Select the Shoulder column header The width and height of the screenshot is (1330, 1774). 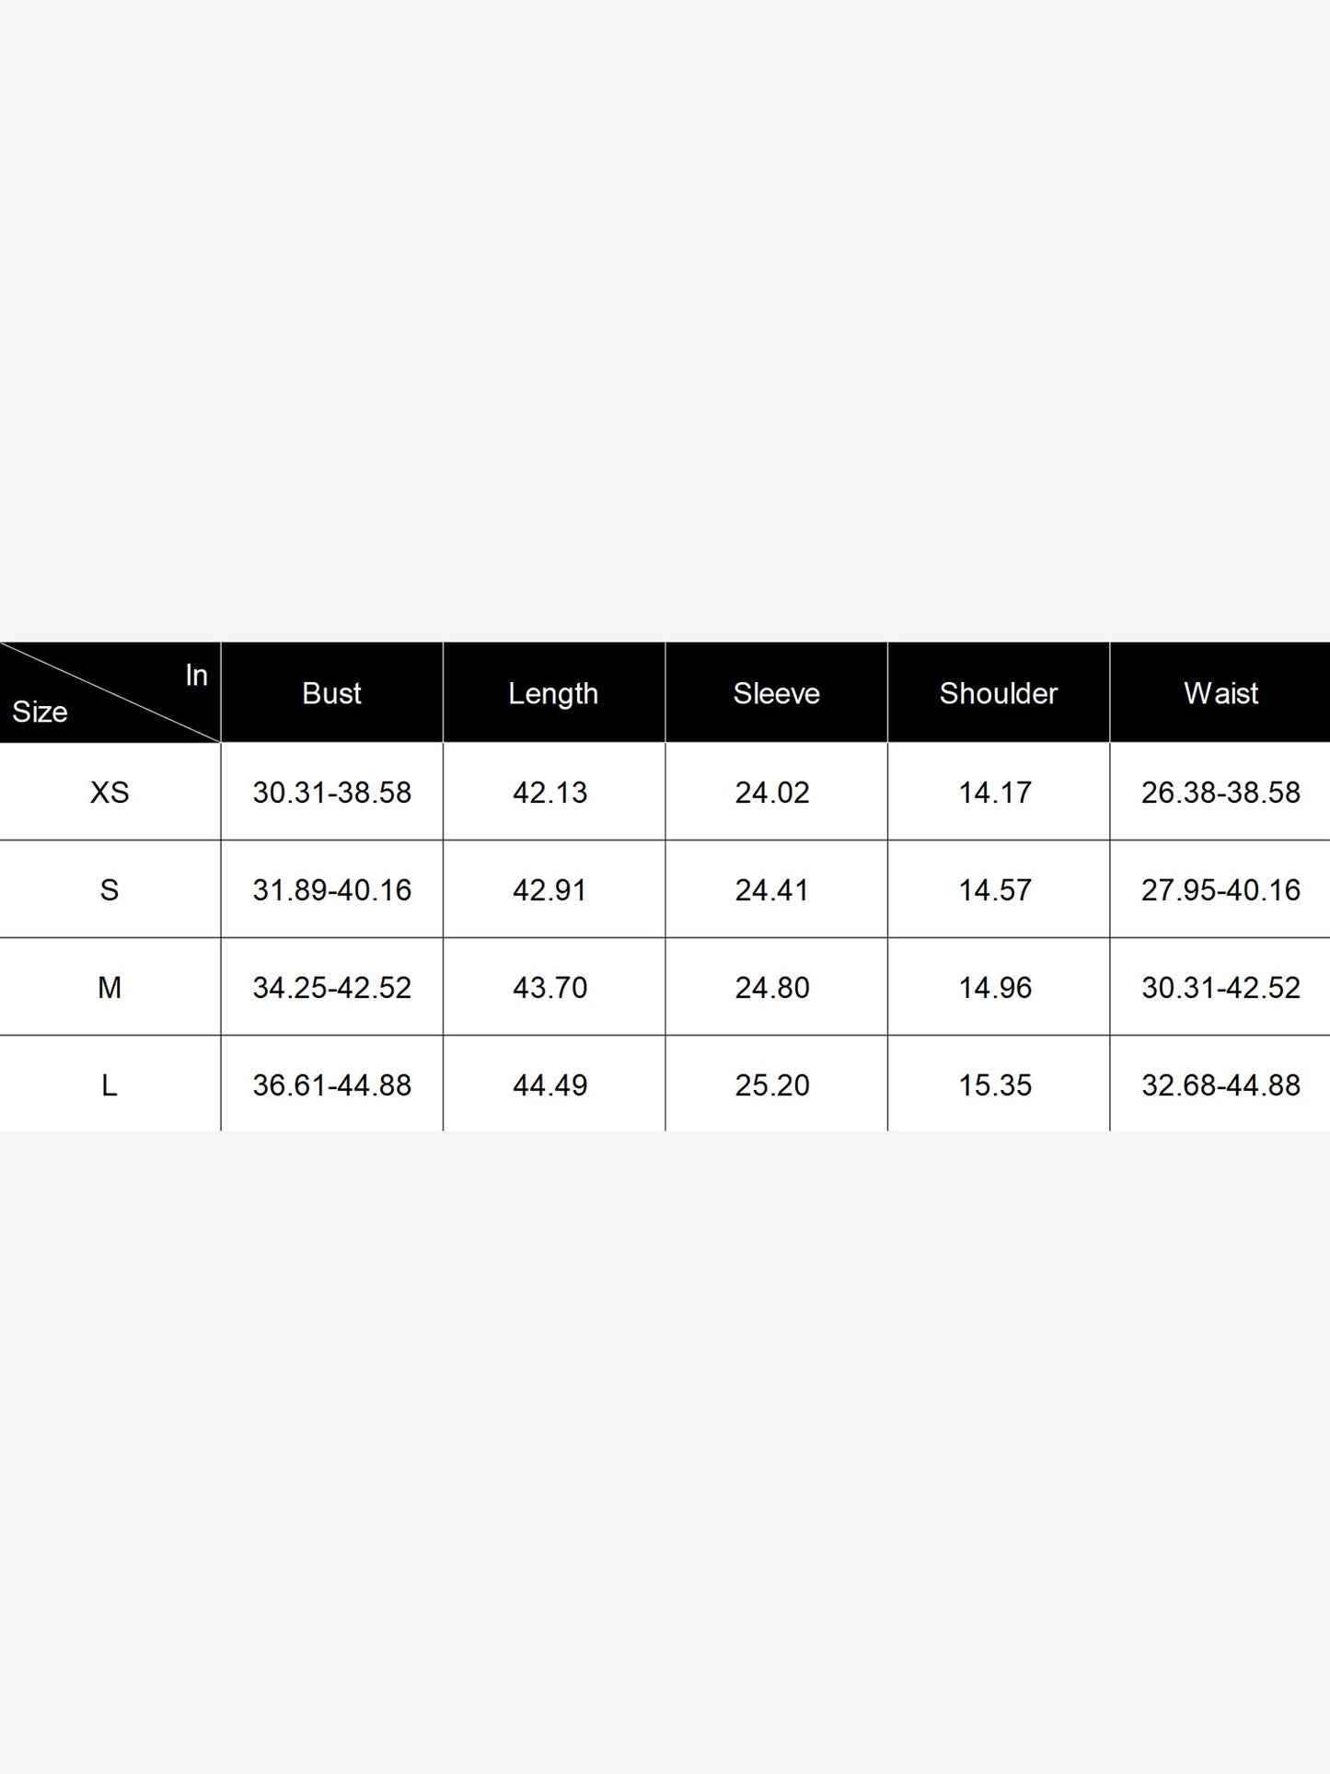999,693
